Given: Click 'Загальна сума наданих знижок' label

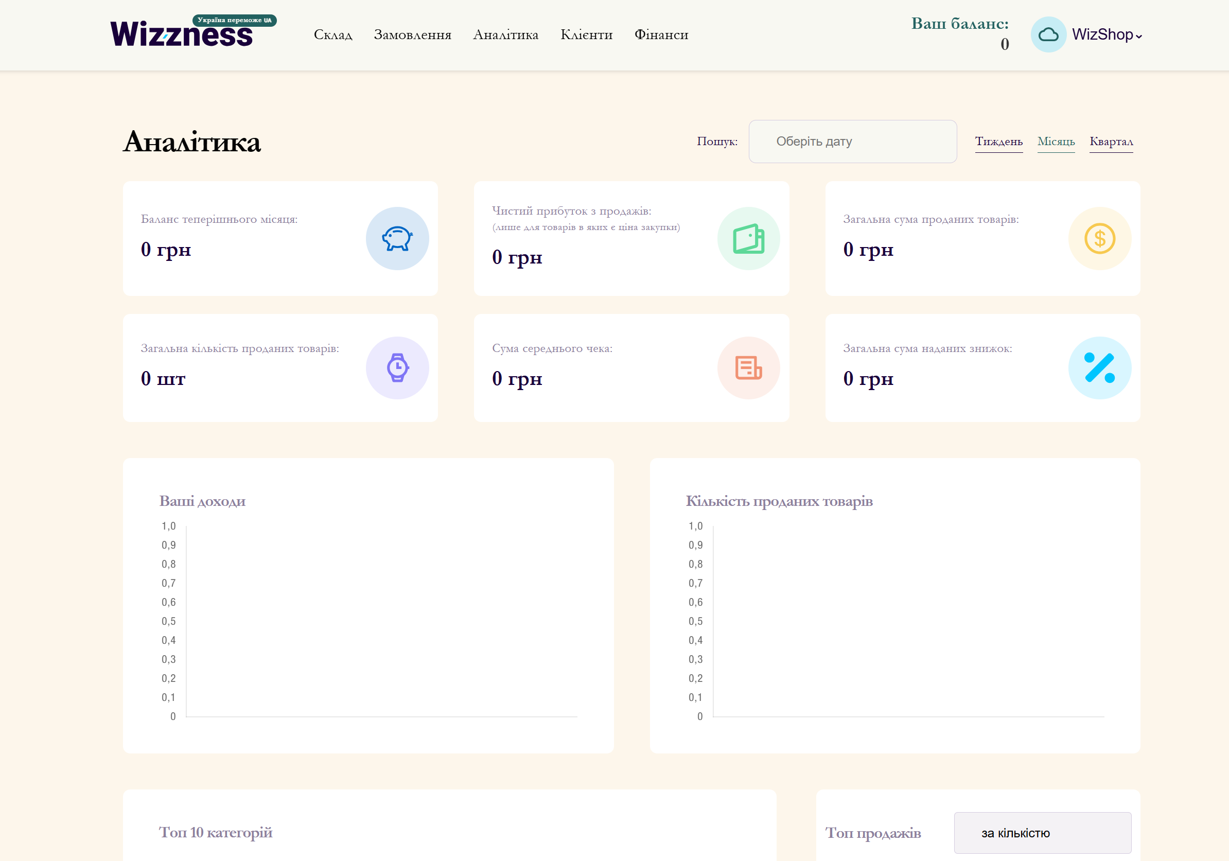Looking at the screenshot, I should 927,348.
